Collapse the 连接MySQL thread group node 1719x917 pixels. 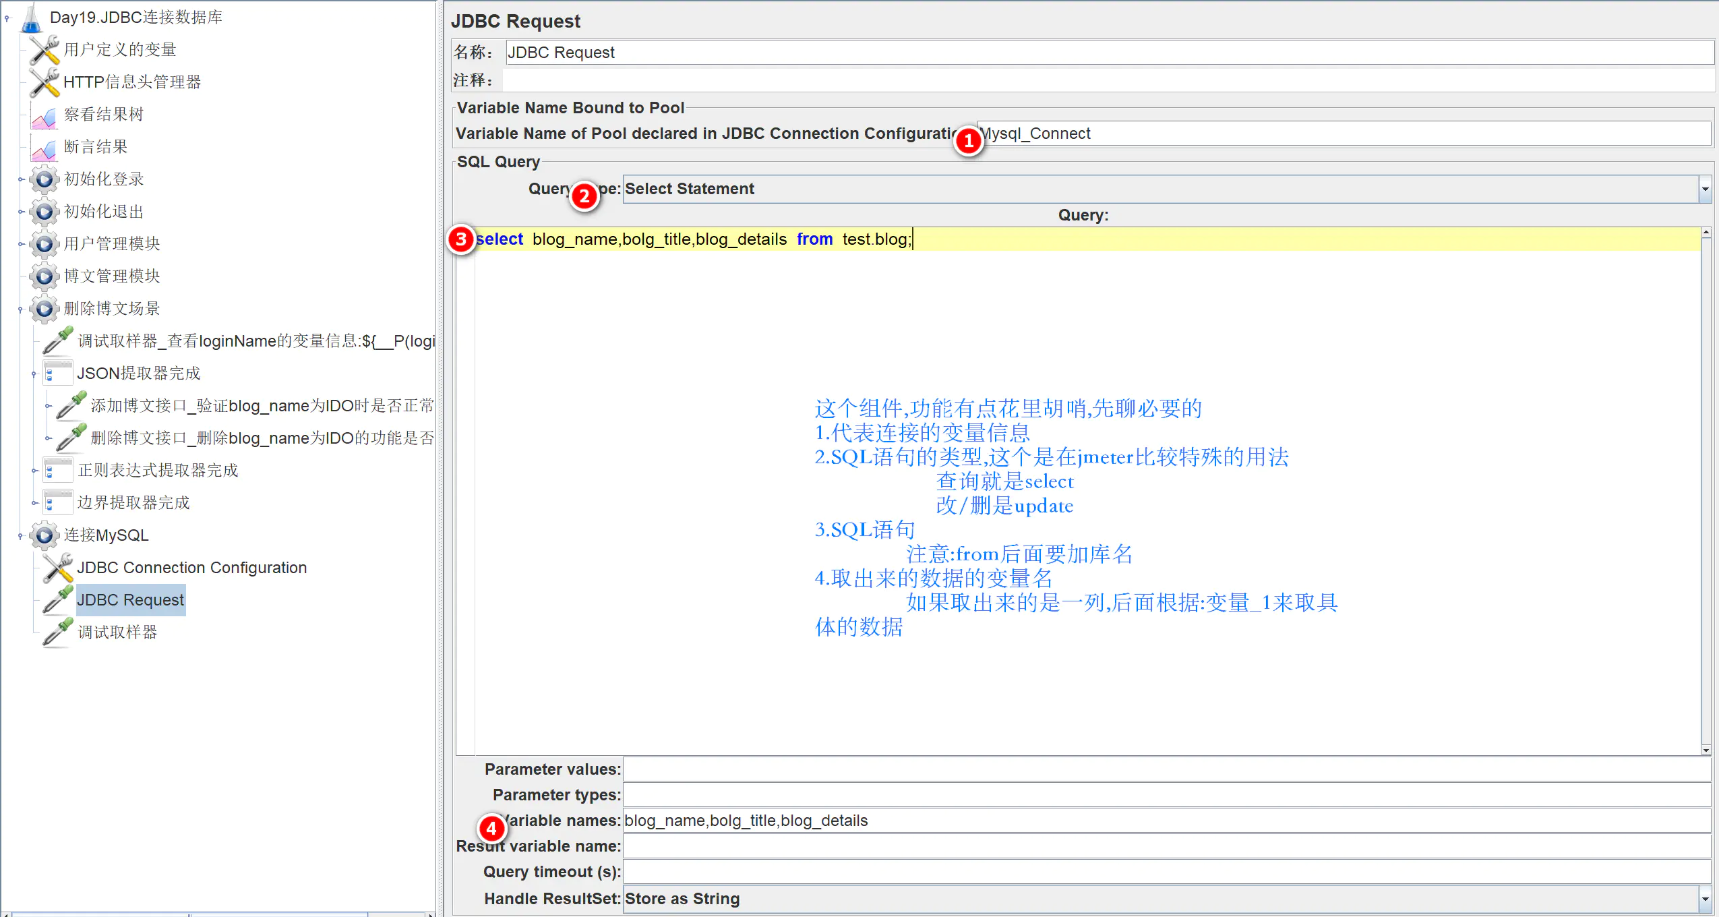pyautogui.click(x=21, y=536)
